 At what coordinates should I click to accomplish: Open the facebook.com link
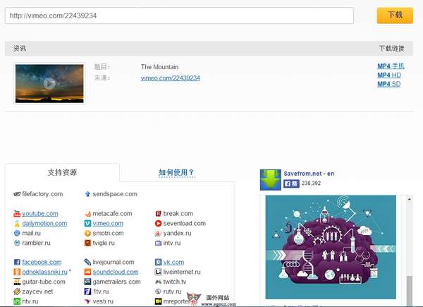42,262
